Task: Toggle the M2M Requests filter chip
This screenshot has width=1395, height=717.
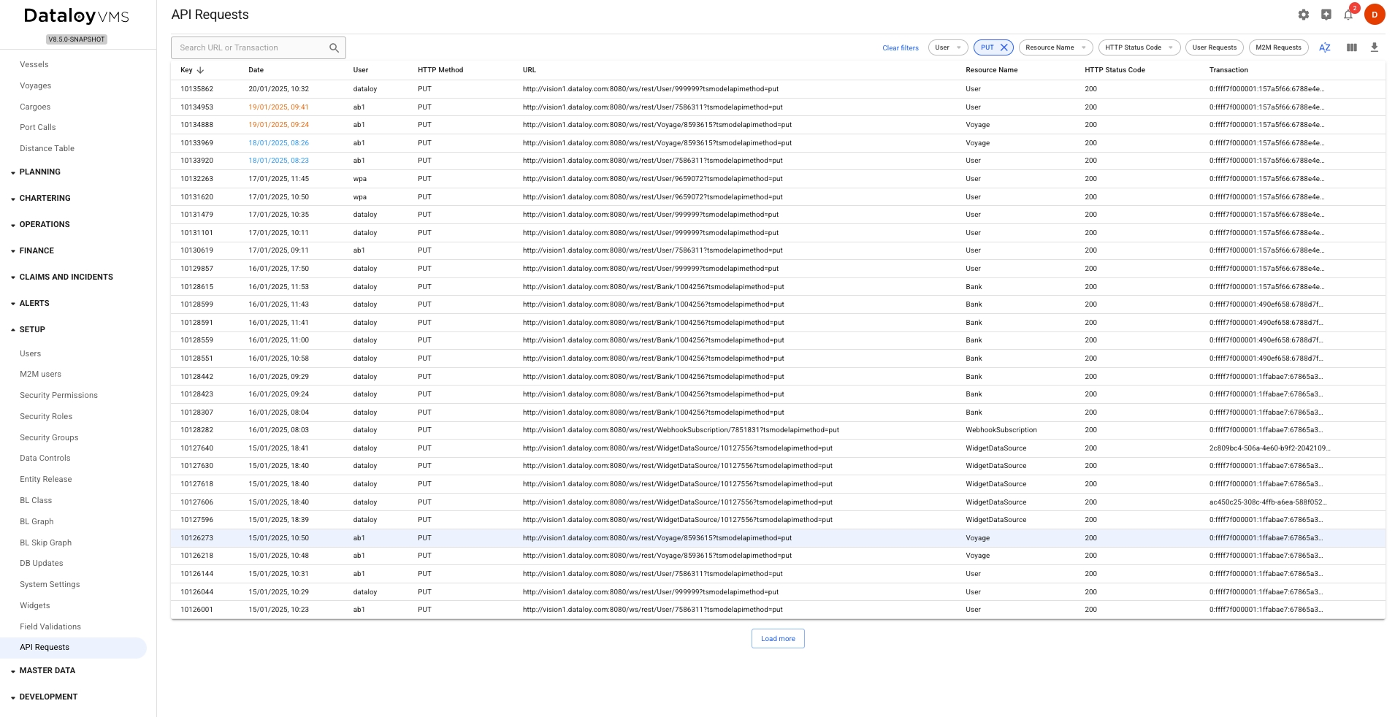Action: (1278, 47)
